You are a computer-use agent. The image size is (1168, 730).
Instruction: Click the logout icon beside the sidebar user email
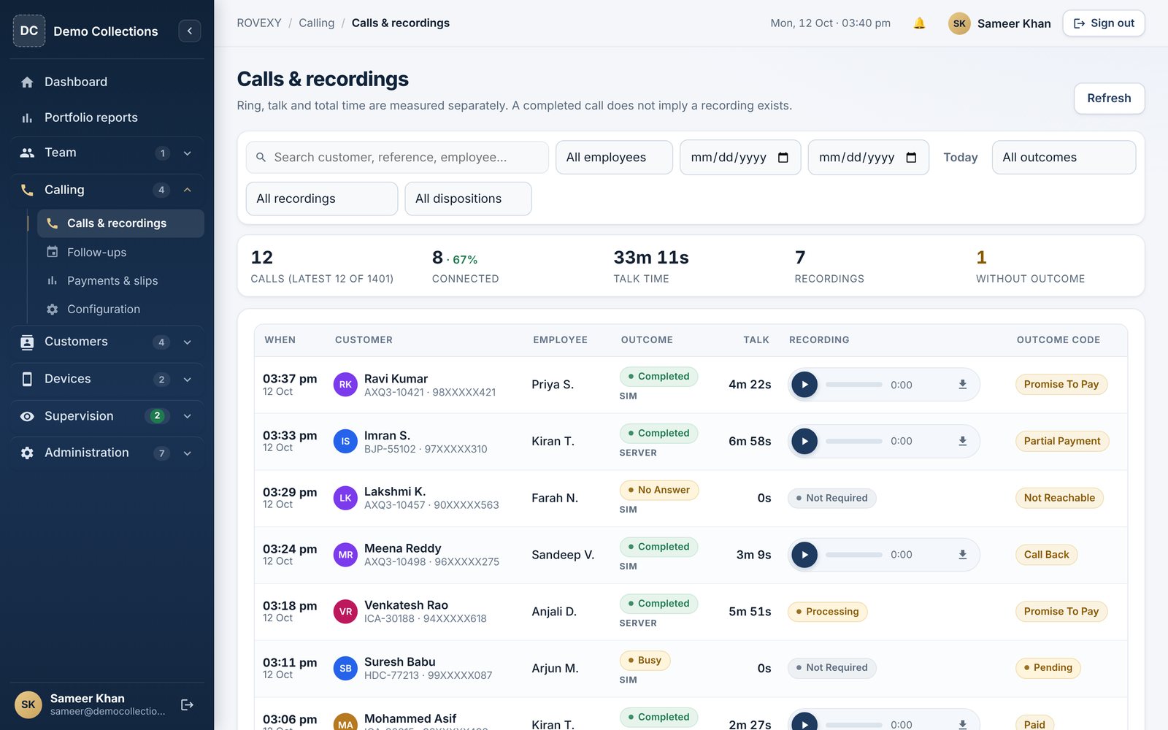(187, 704)
